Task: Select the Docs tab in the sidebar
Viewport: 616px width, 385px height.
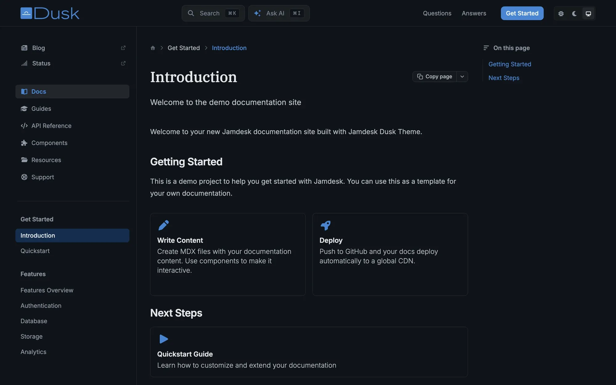Action: (72, 91)
